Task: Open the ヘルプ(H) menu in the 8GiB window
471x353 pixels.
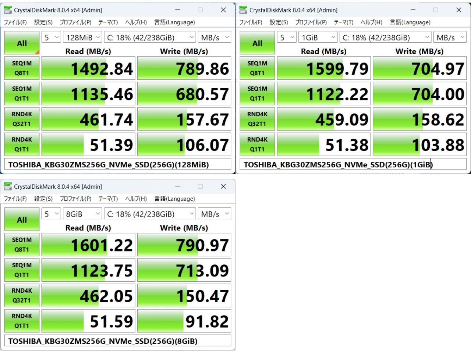Action: pos(136,199)
